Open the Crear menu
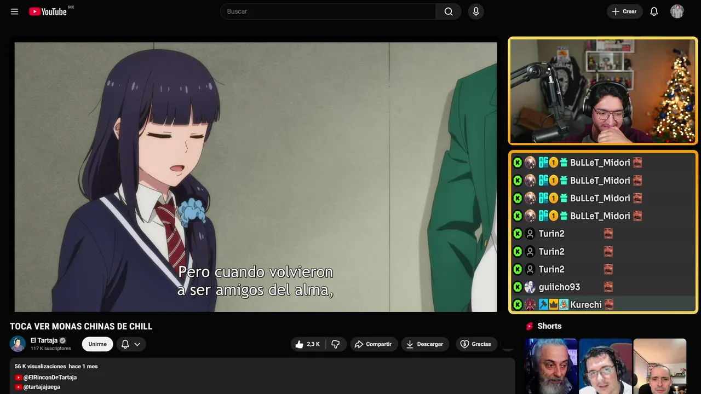Image resolution: width=701 pixels, height=394 pixels. tap(624, 11)
